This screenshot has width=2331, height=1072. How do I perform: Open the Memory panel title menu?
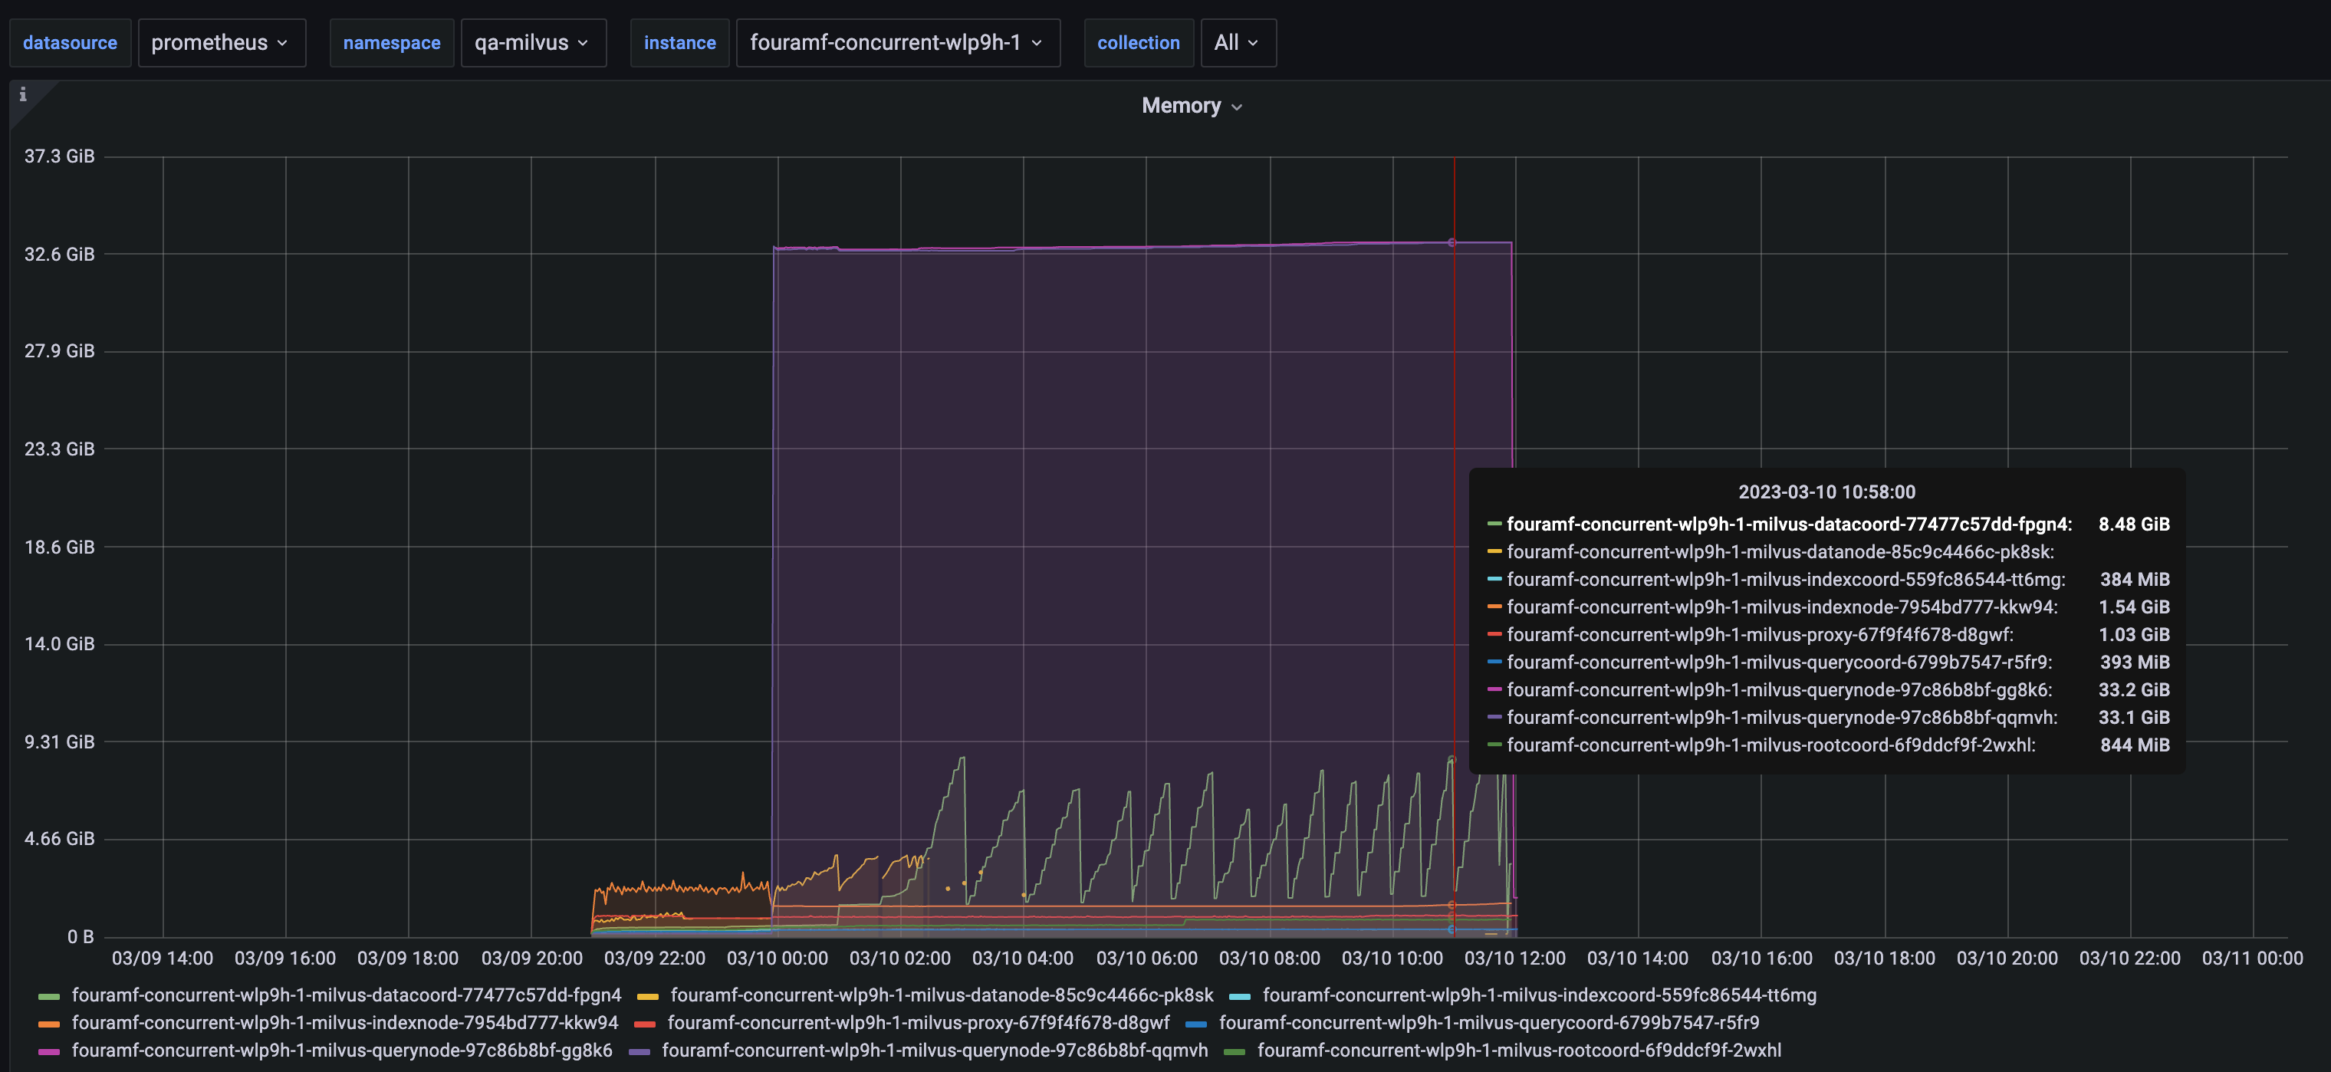point(1191,105)
